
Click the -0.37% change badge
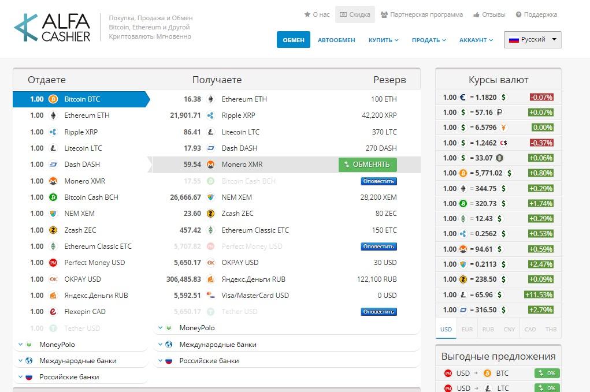click(541, 143)
